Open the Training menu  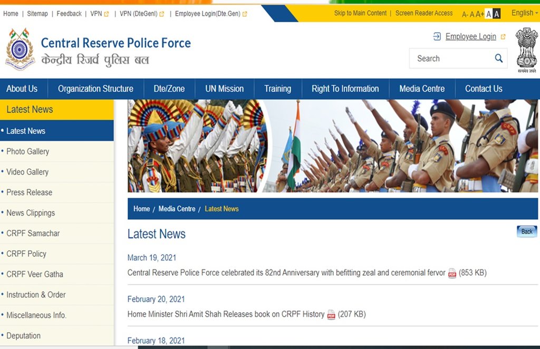tap(277, 89)
